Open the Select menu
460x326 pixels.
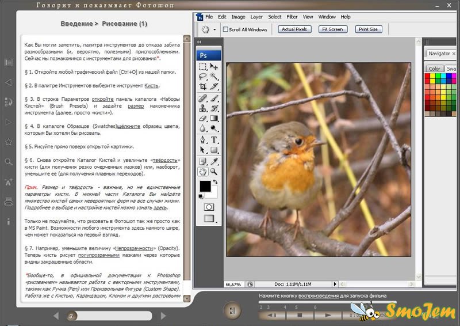coord(275,17)
